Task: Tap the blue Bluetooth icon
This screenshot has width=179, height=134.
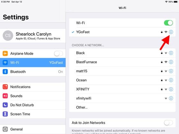Action: click(x=5, y=71)
